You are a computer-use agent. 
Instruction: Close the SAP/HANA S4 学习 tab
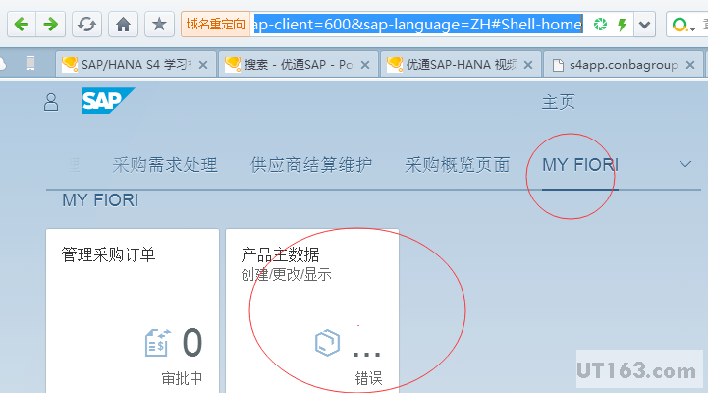[203, 65]
